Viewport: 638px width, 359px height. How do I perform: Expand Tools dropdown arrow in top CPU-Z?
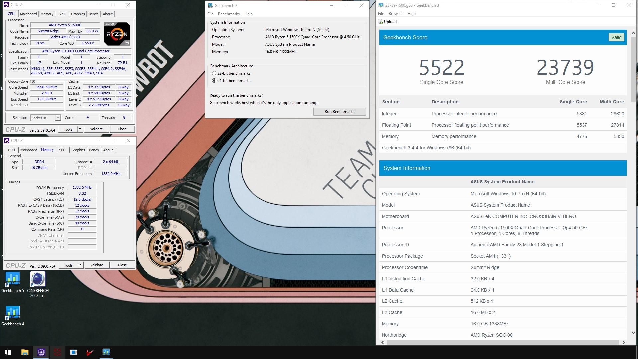(80, 129)
